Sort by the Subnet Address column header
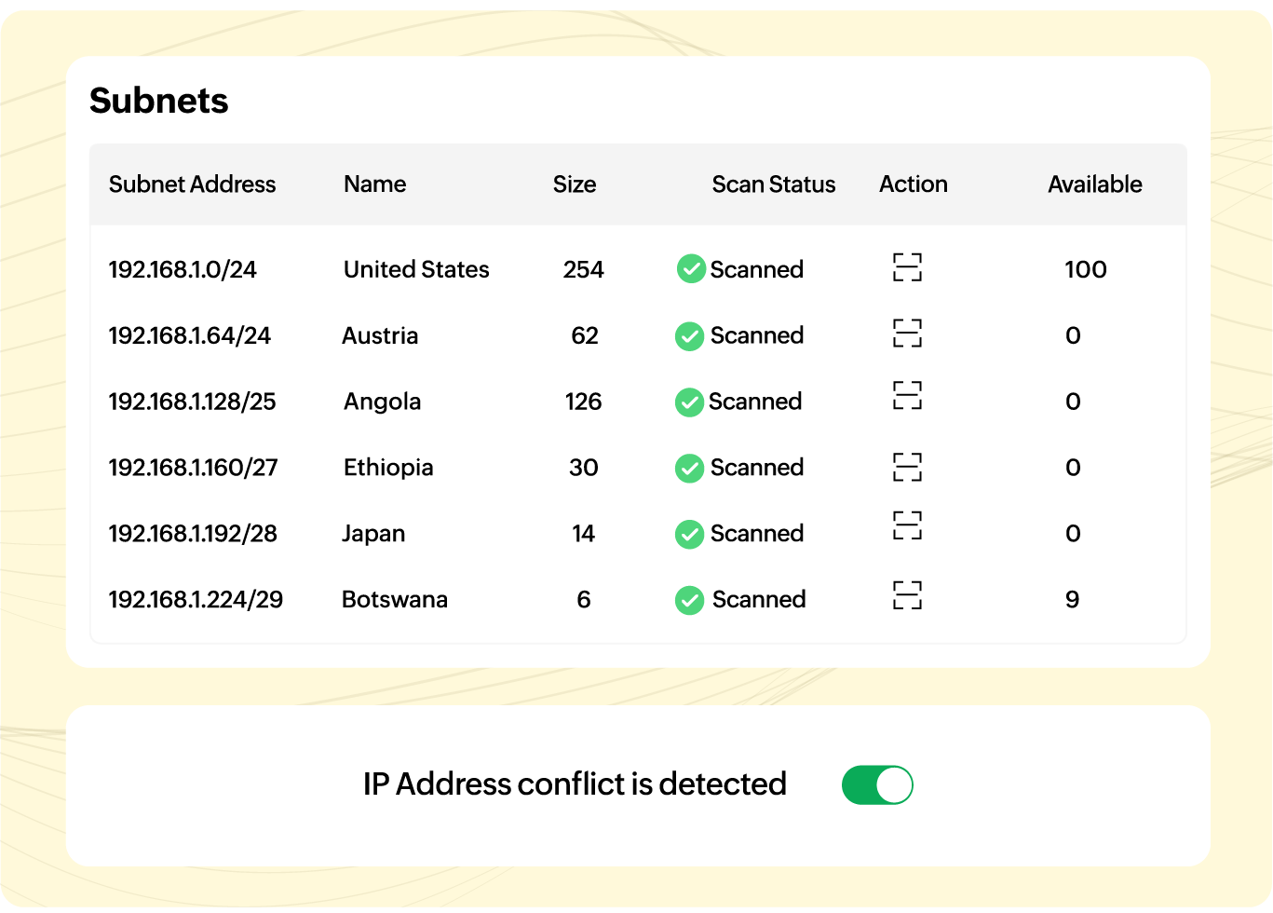1273x913 pixels. (x=192, y=184)
